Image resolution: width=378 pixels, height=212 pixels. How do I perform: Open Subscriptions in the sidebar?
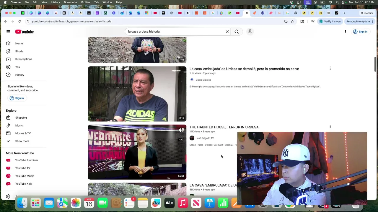click(23, 59)
